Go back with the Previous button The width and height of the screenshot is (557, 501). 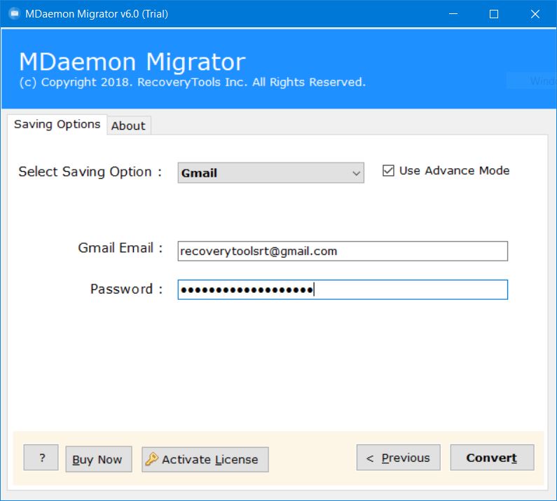pyautogui.click(x=398, y=458)
